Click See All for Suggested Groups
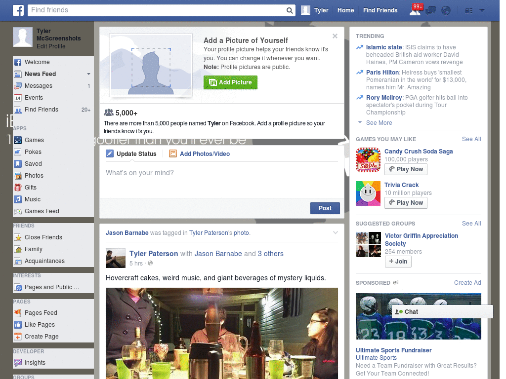This screenshot has height=379, width=506. pyautogui.click(x=471, y=224)
